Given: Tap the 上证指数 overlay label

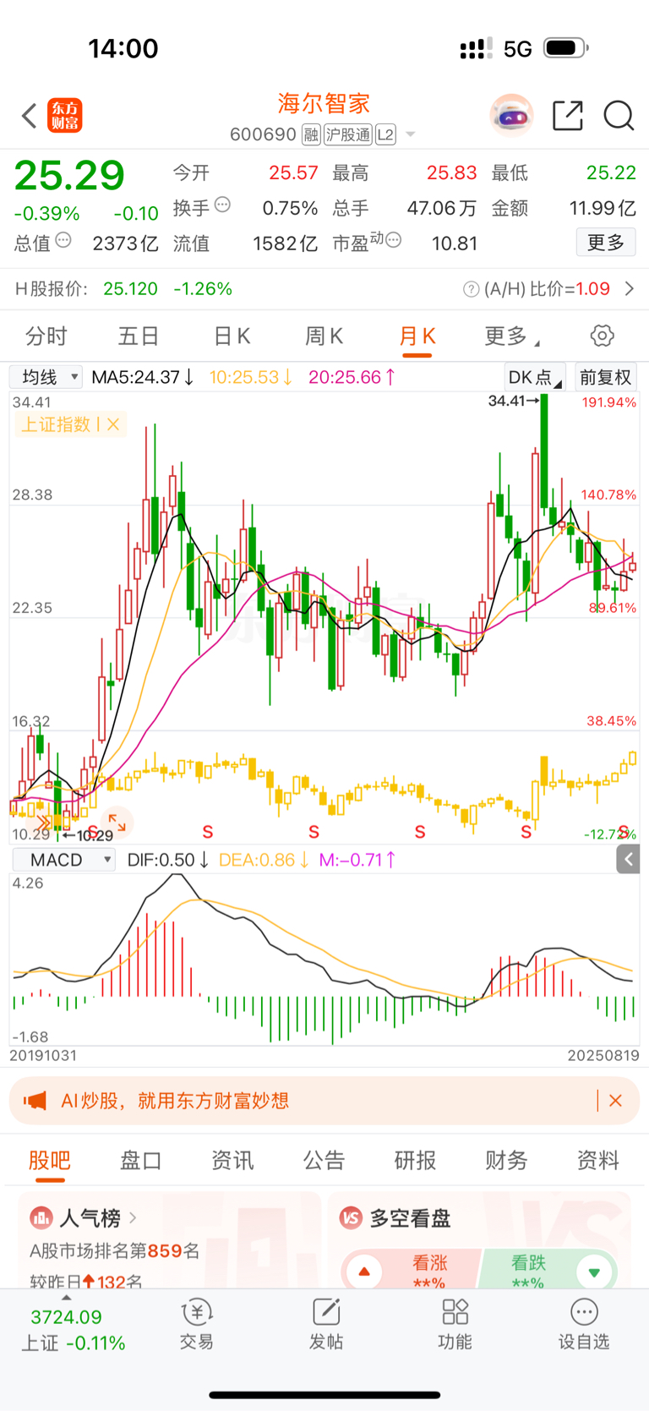Looking at the screenshot, I should (56, 424).
